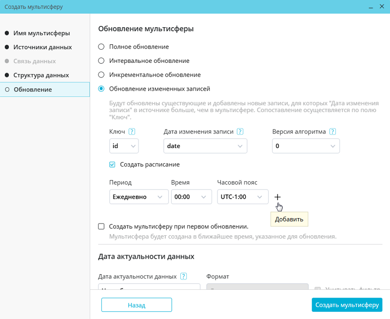Select Полное обновление radio option
390x319 pixels.
101,47
